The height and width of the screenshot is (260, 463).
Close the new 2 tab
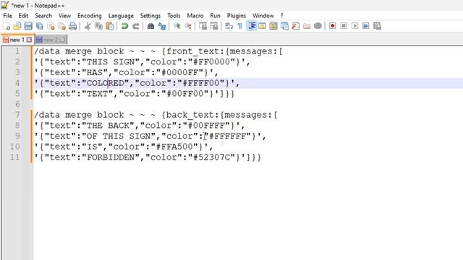62,40
